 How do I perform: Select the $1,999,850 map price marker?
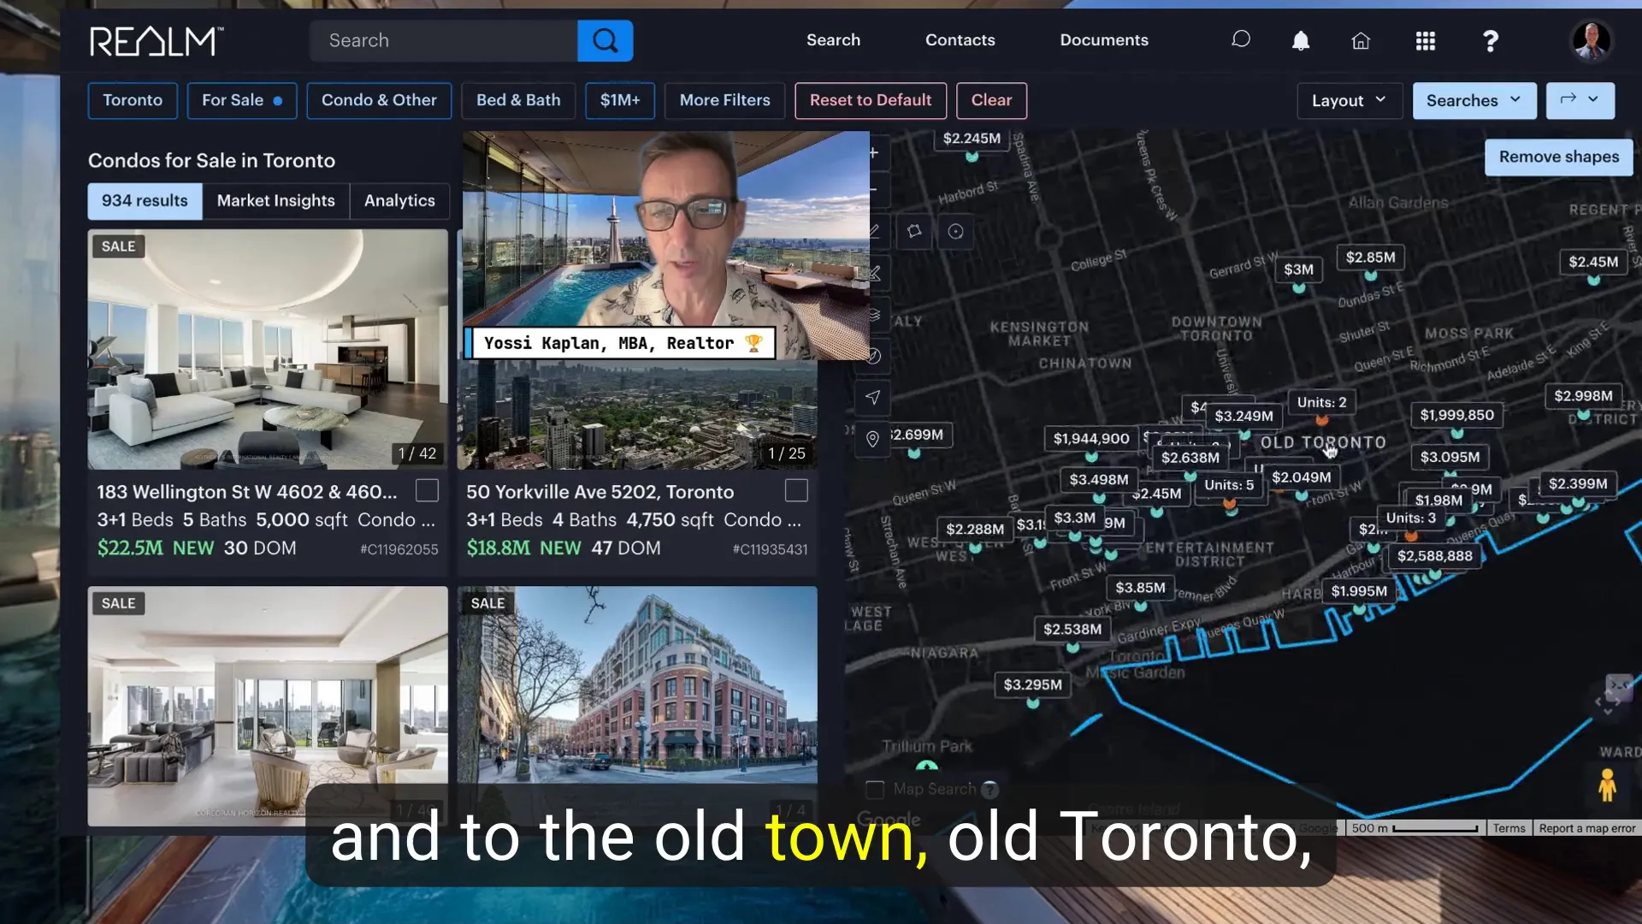pyautogui.click(x=1456, y=415)
